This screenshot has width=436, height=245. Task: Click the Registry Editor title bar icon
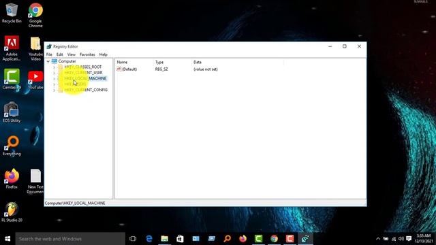(x=49, y=46)
